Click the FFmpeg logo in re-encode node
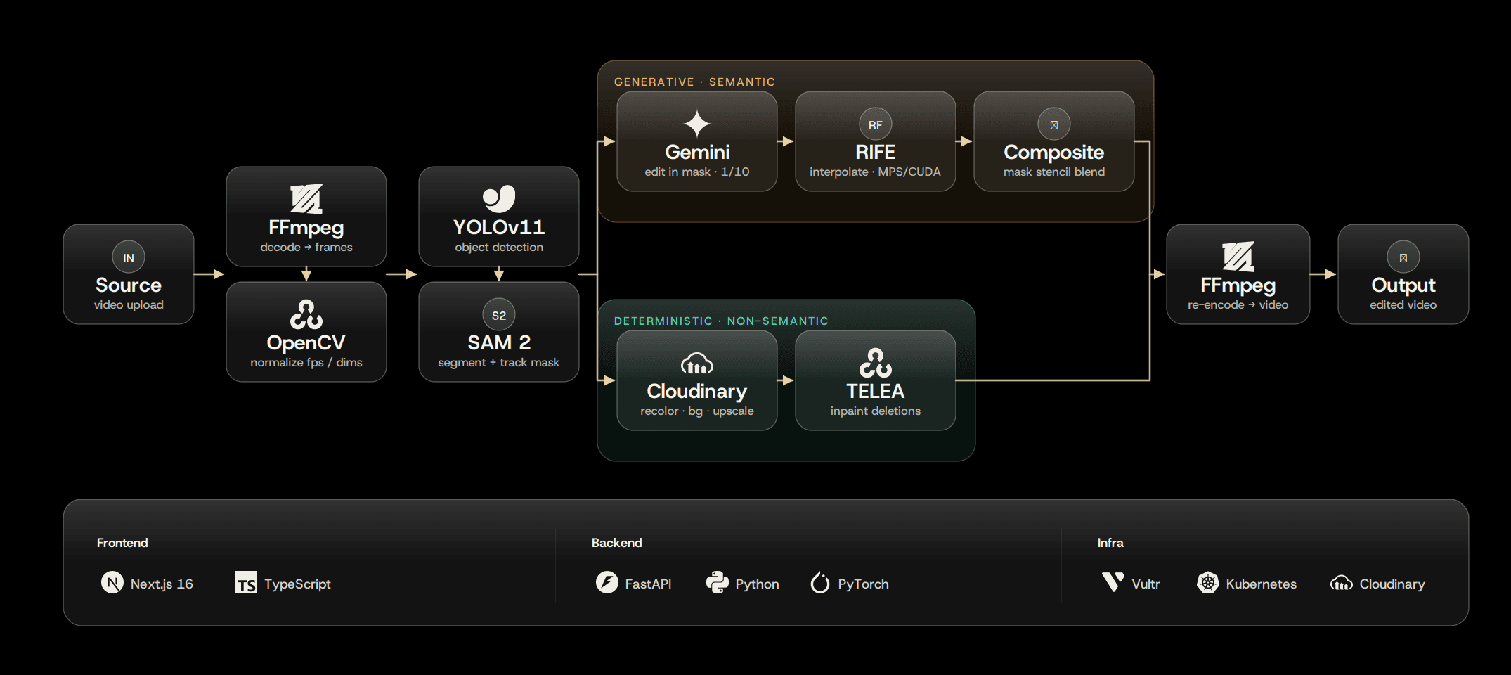 click(1238, 257)
